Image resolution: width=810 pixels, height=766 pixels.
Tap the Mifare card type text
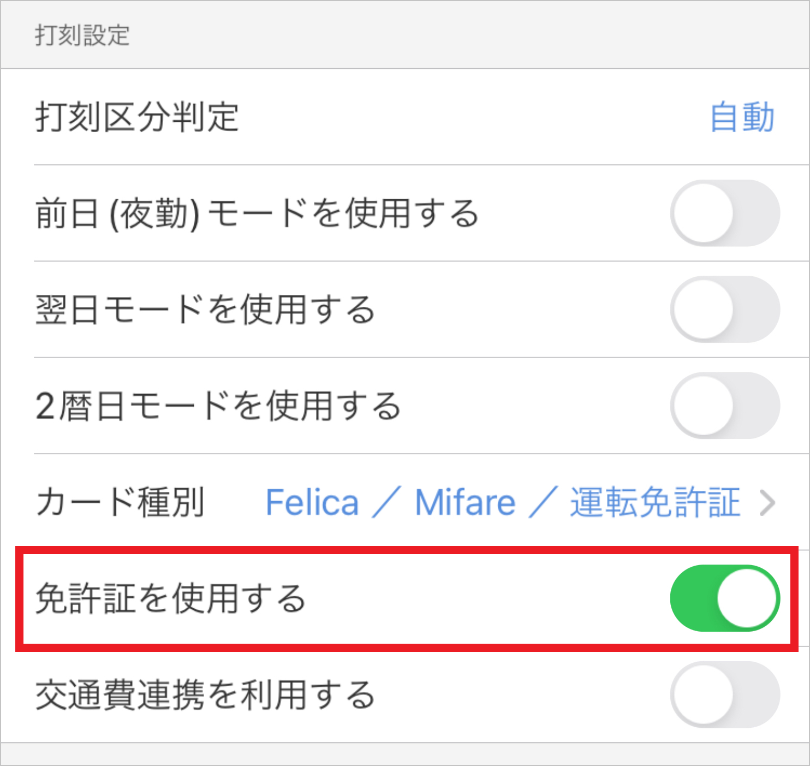465,502
